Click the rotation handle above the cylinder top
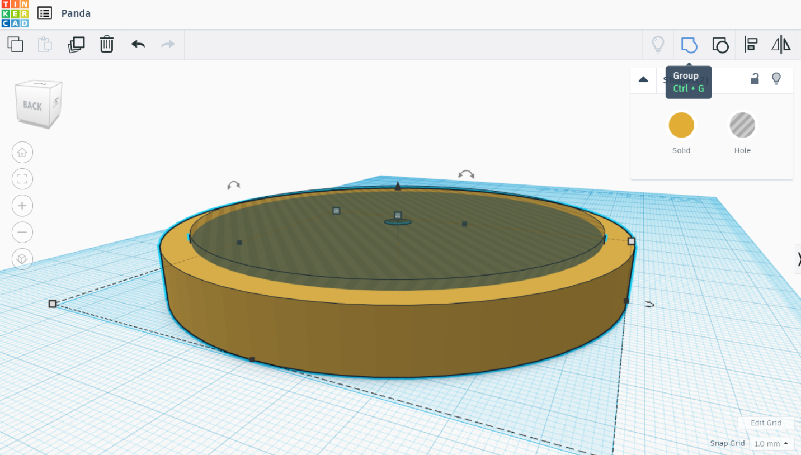 (466, 174)
